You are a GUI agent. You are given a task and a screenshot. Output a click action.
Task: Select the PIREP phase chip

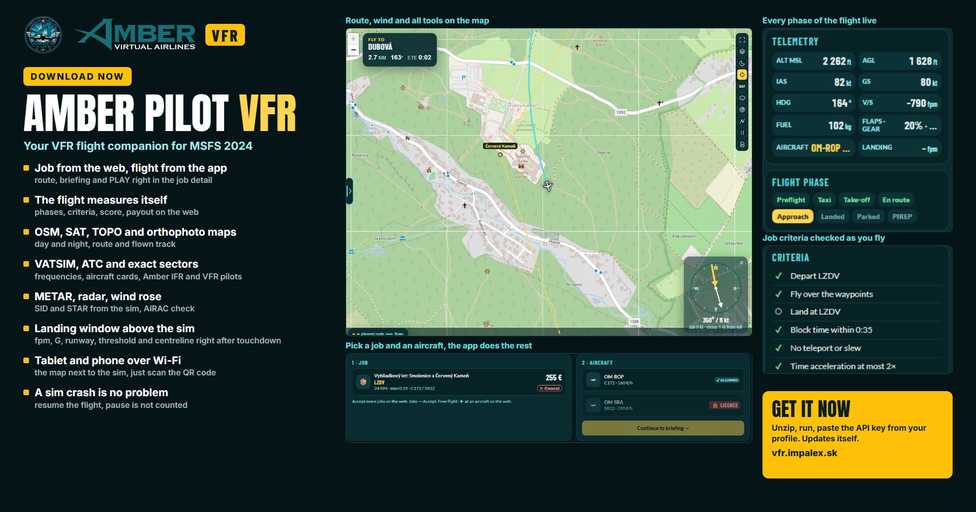902,216
